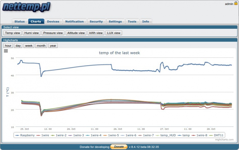Set chart range to month
239x150 pixels.
click(x=41, y=46)
